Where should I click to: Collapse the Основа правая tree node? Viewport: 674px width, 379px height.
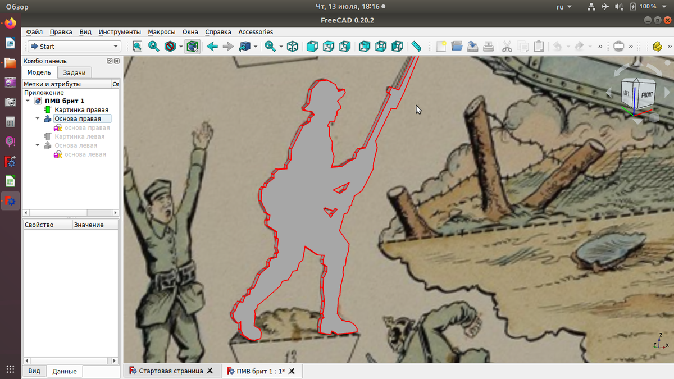tap(38, 118)
